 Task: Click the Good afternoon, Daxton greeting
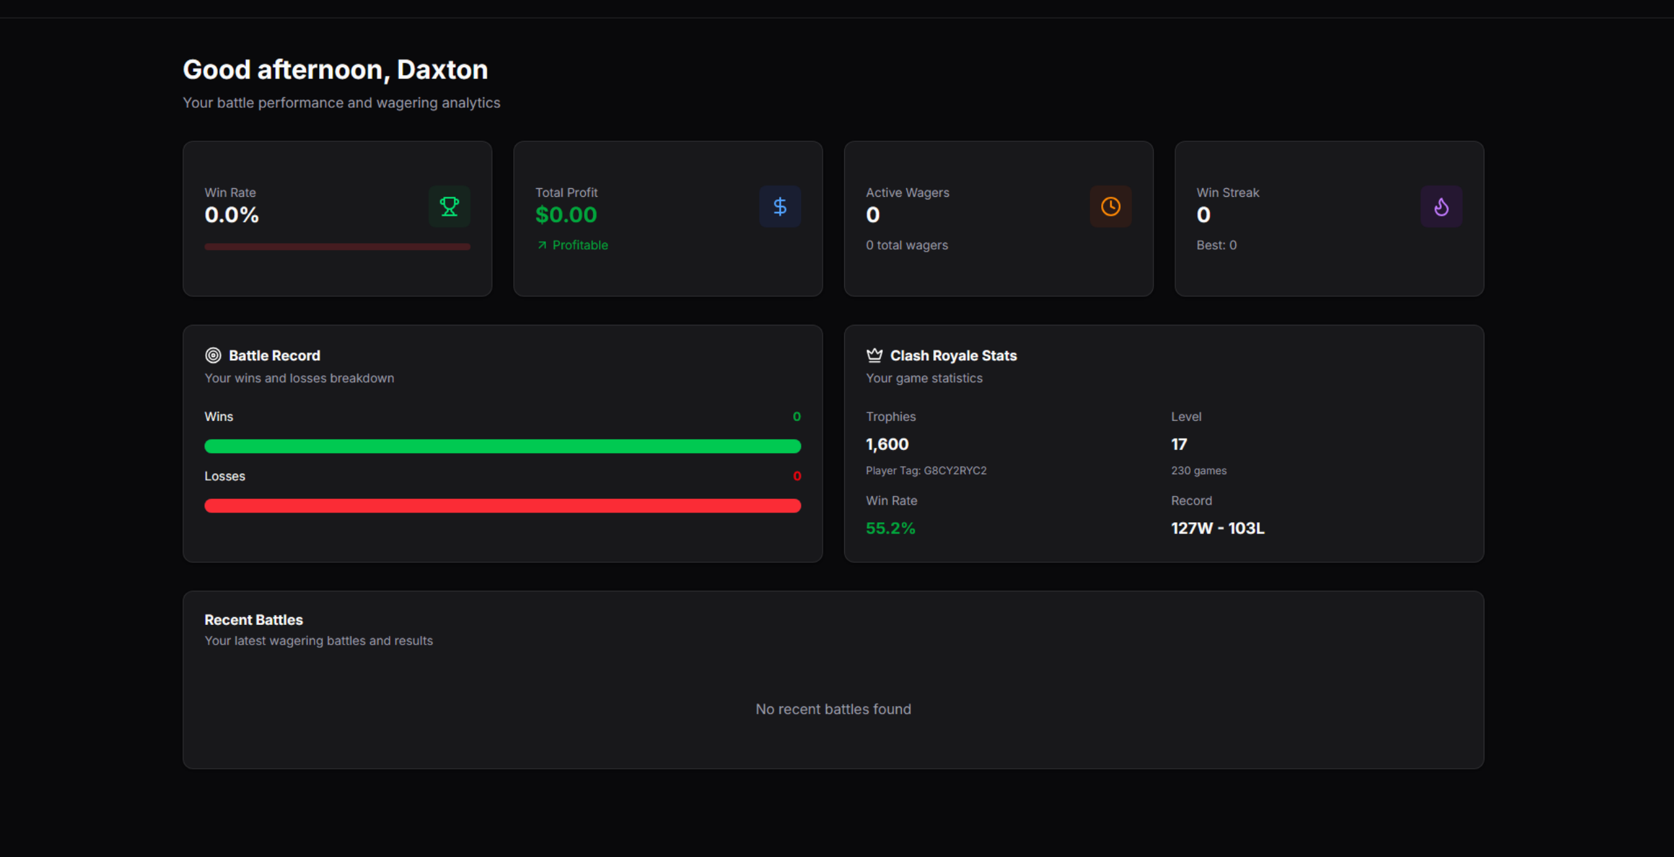pos(335,70)
